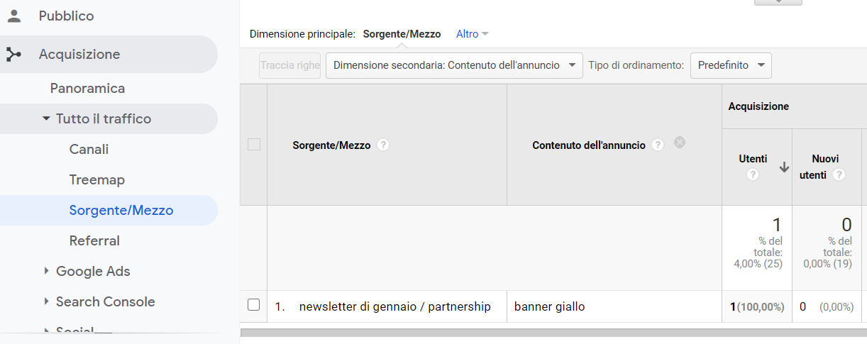Open the Canali report
The width and height of the screenshot is (867, 344).
click(x=89, y=150)
